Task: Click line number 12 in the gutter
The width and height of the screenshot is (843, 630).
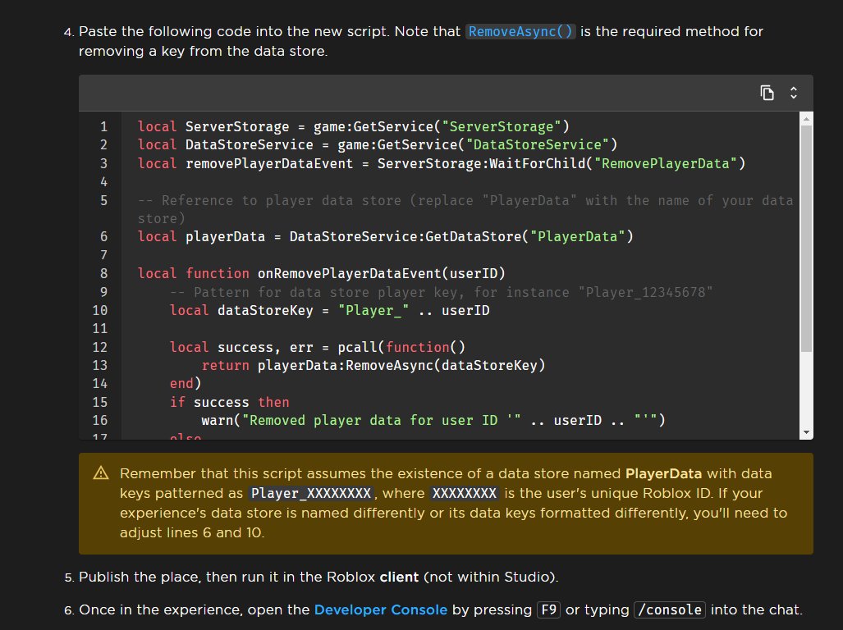Action: pyautogui.click(x=100, y=347)
